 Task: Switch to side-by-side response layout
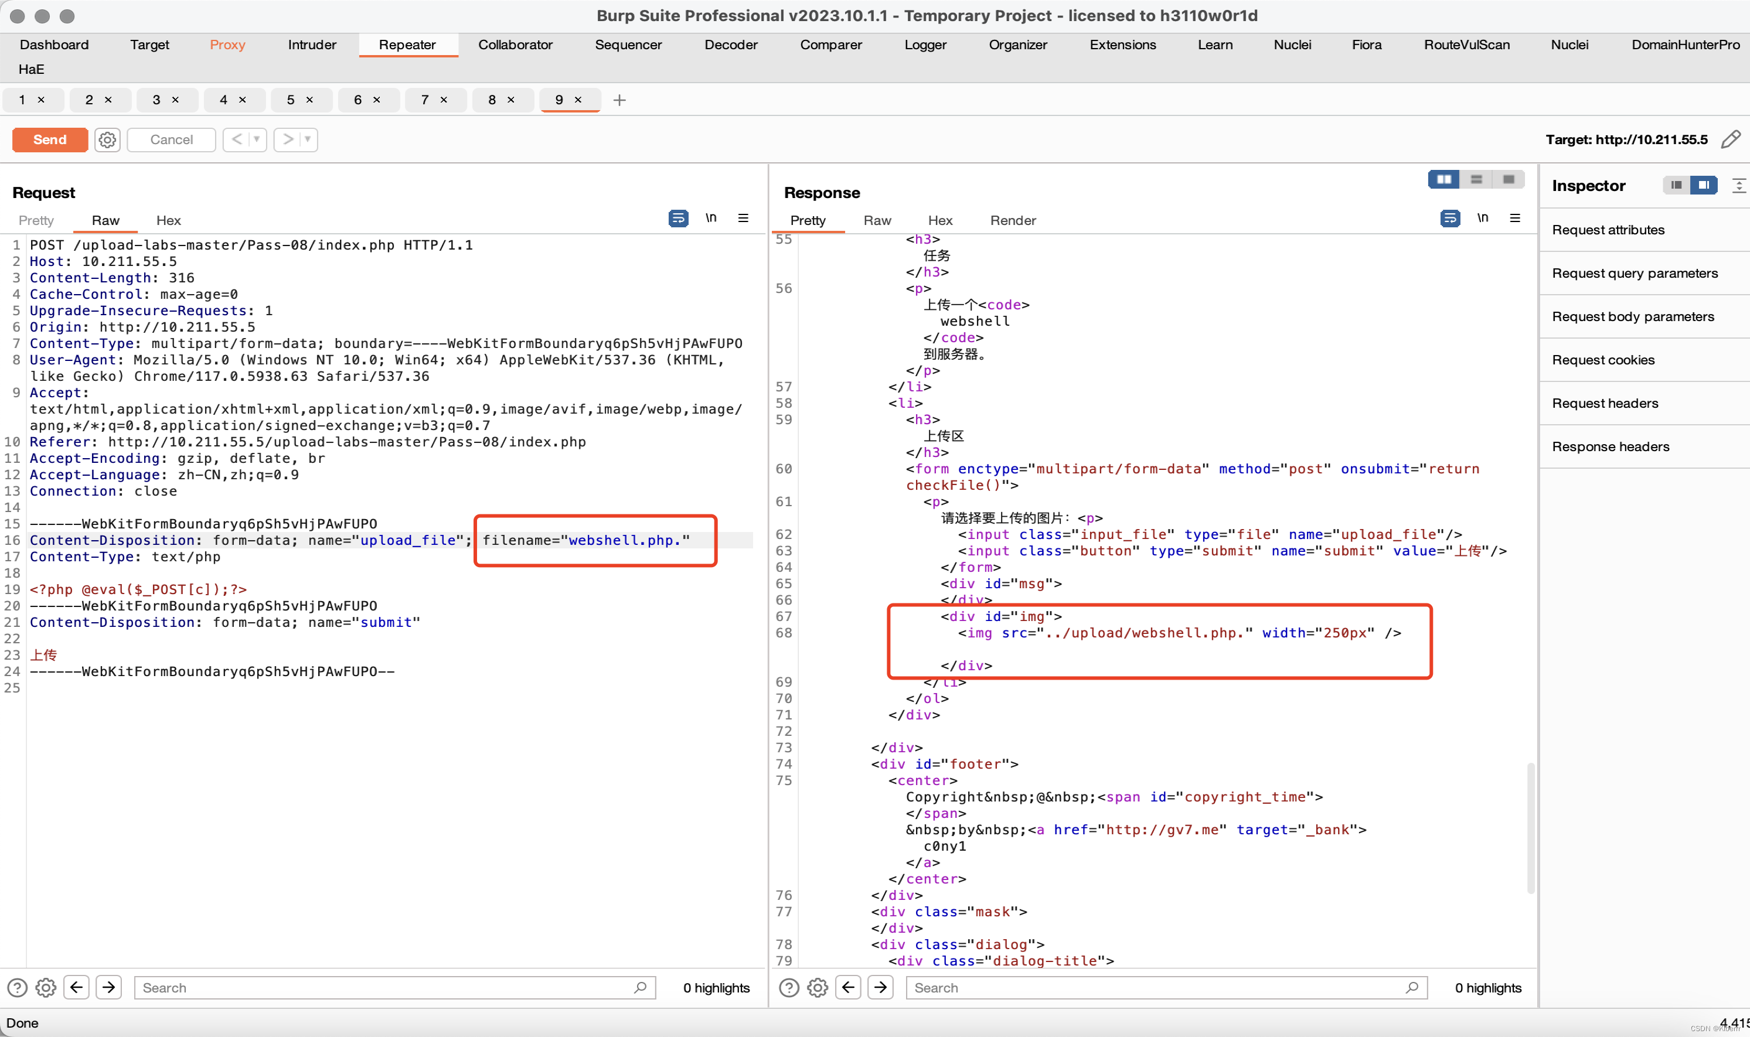[1443, 180]
